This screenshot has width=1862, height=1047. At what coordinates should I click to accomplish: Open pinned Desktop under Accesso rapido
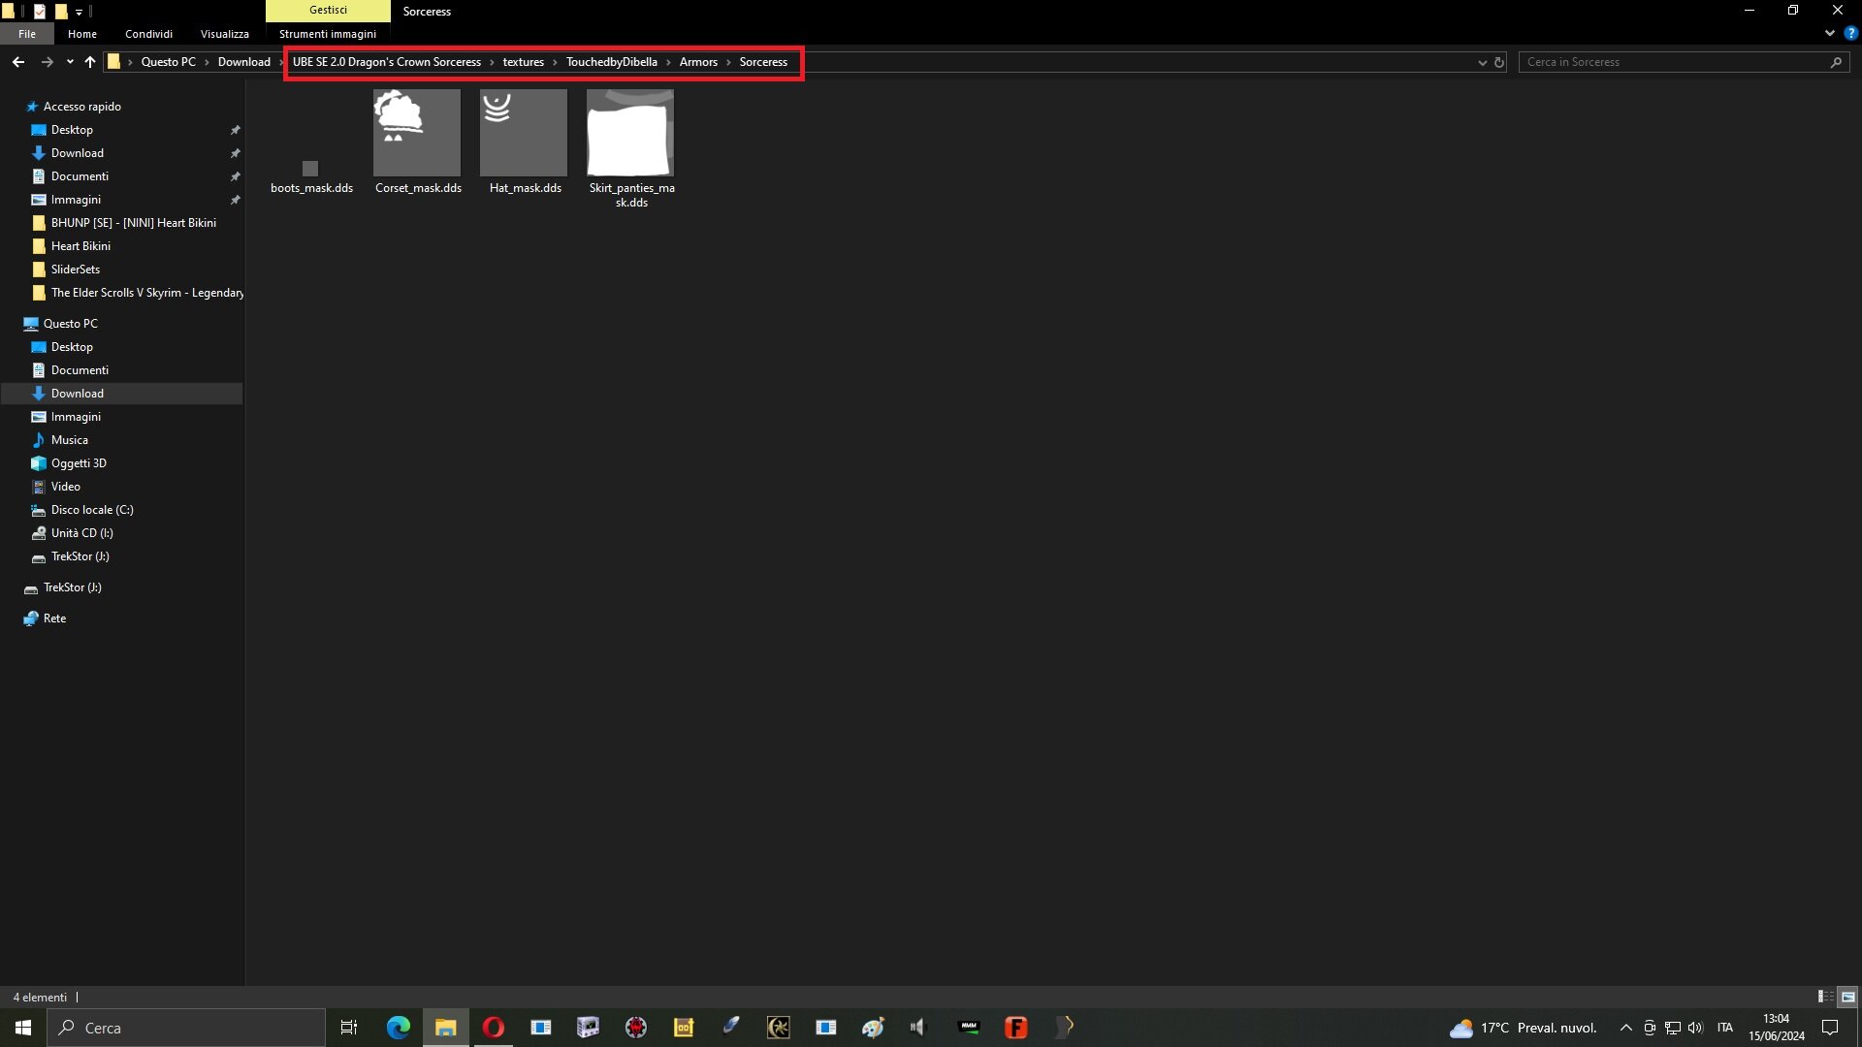72,130
